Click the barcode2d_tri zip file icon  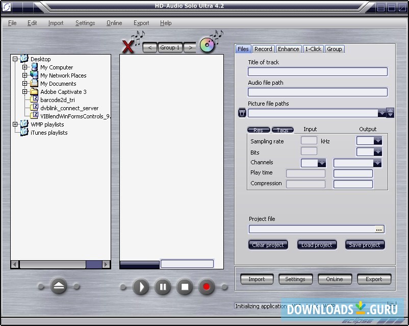pyautogui.click(x=34, y=99)
